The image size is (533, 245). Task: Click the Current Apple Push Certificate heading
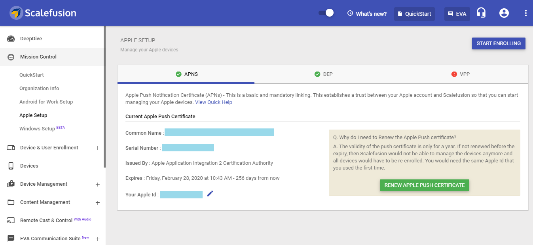160,117
